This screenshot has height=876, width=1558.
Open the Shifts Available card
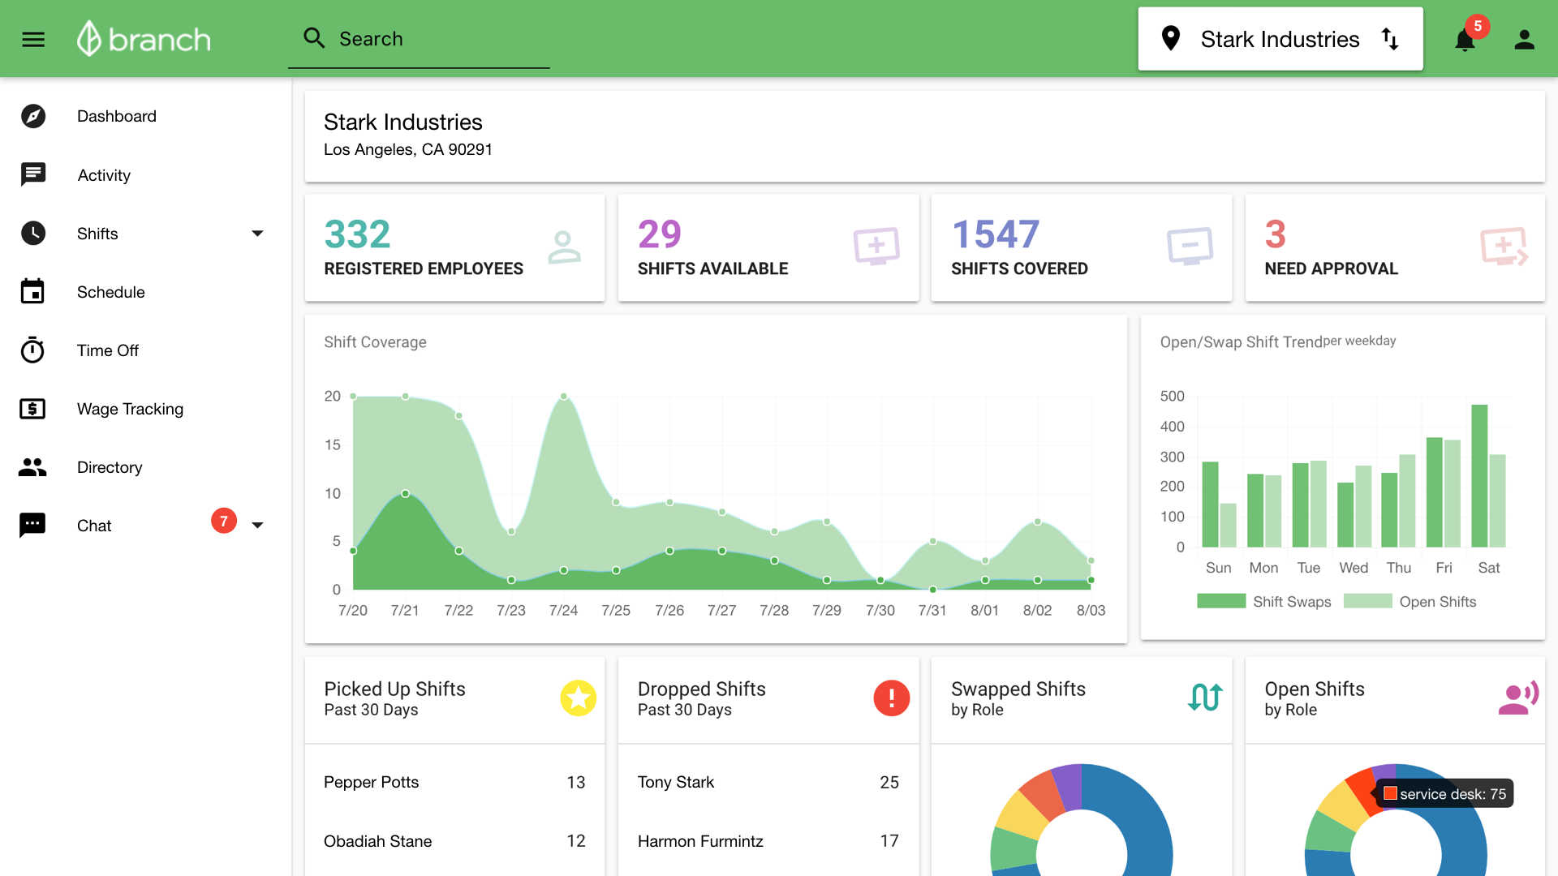(768, 248)
